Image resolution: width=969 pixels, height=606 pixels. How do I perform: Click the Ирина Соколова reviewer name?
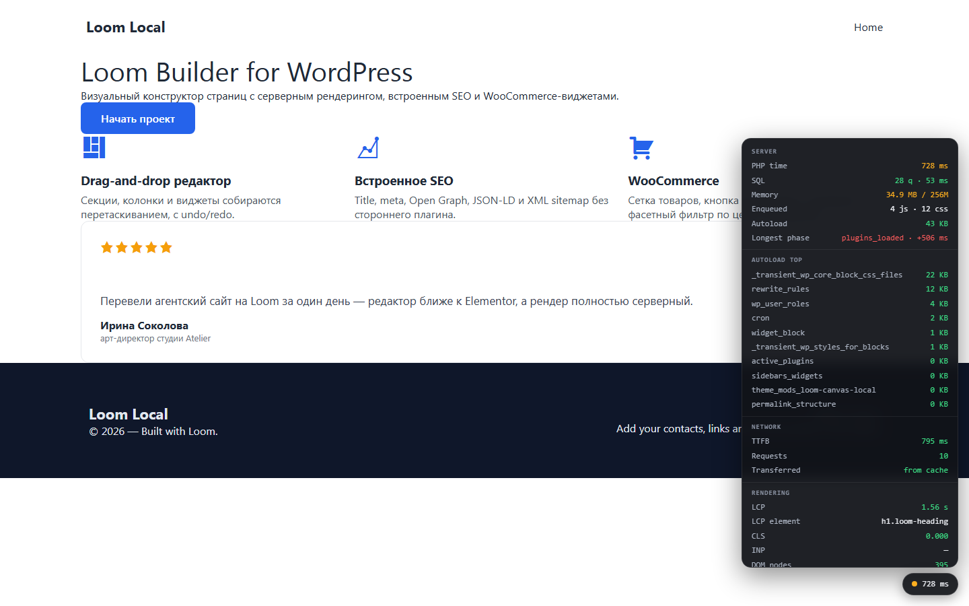tap(144, 326)
